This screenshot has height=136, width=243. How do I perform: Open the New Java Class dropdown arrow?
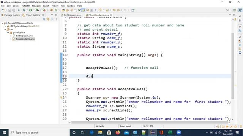[59, 10]
